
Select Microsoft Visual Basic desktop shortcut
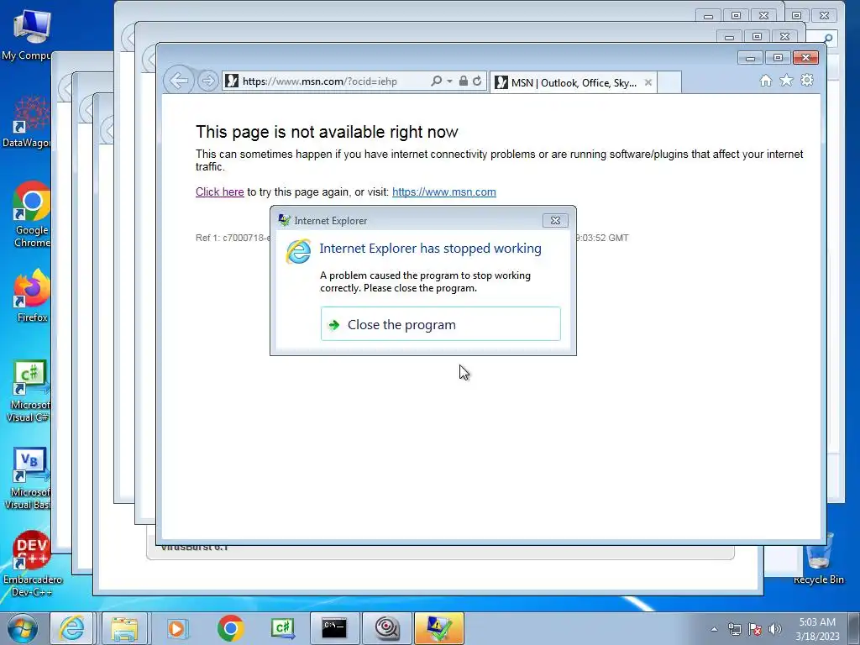click(29, 478)
